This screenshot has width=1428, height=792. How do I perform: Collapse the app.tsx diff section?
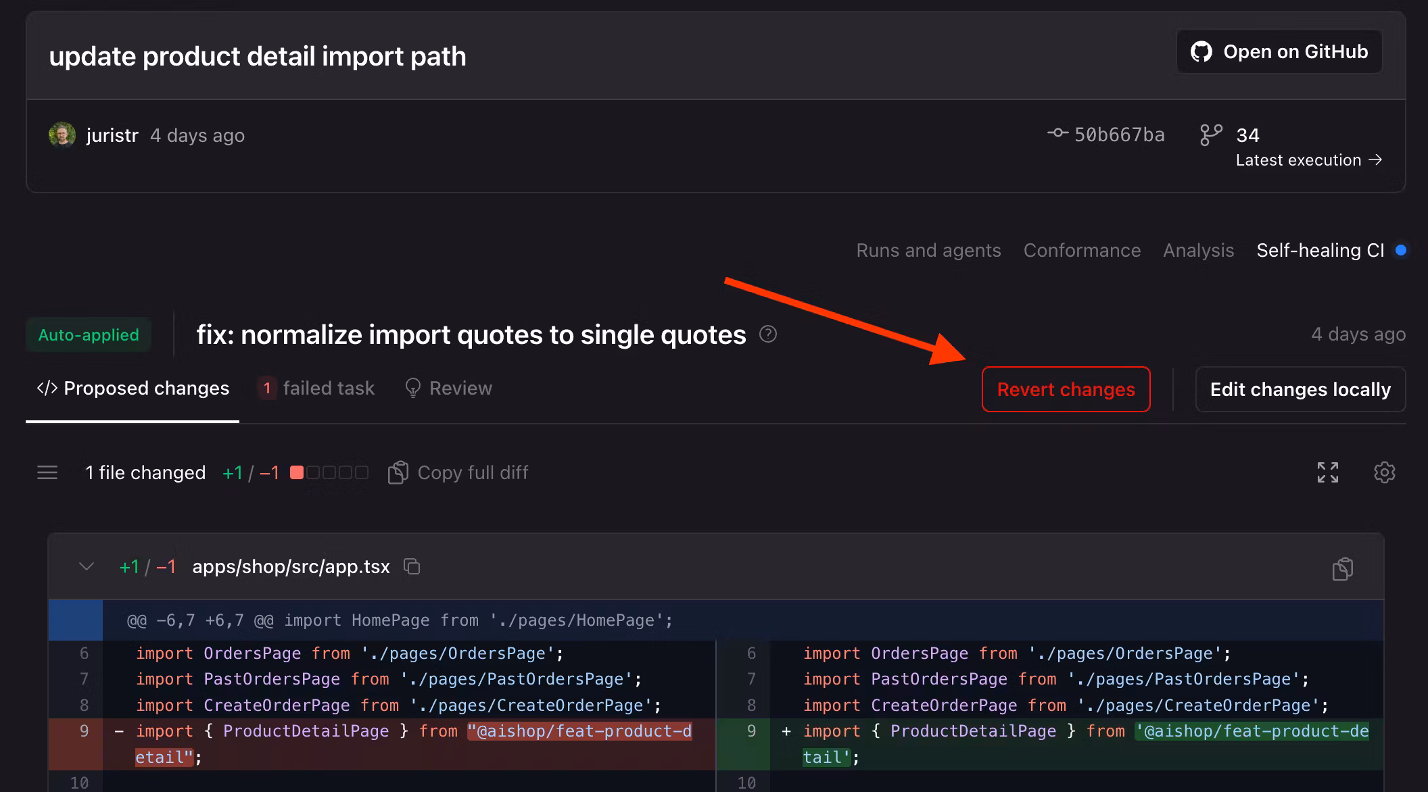pos(87,566)
